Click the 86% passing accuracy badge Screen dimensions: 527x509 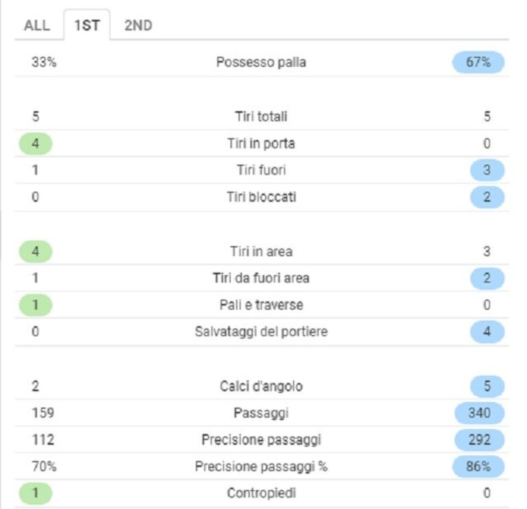[478, 466]
